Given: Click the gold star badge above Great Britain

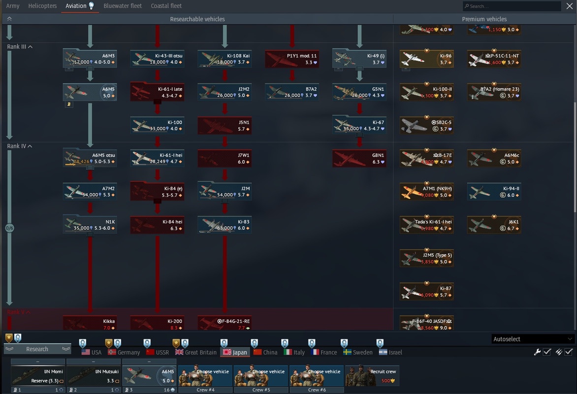Looking at the screenshot, I should tap(176, 343).
